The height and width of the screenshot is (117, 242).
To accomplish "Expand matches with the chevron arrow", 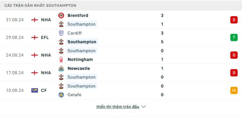I will (143, 107).
